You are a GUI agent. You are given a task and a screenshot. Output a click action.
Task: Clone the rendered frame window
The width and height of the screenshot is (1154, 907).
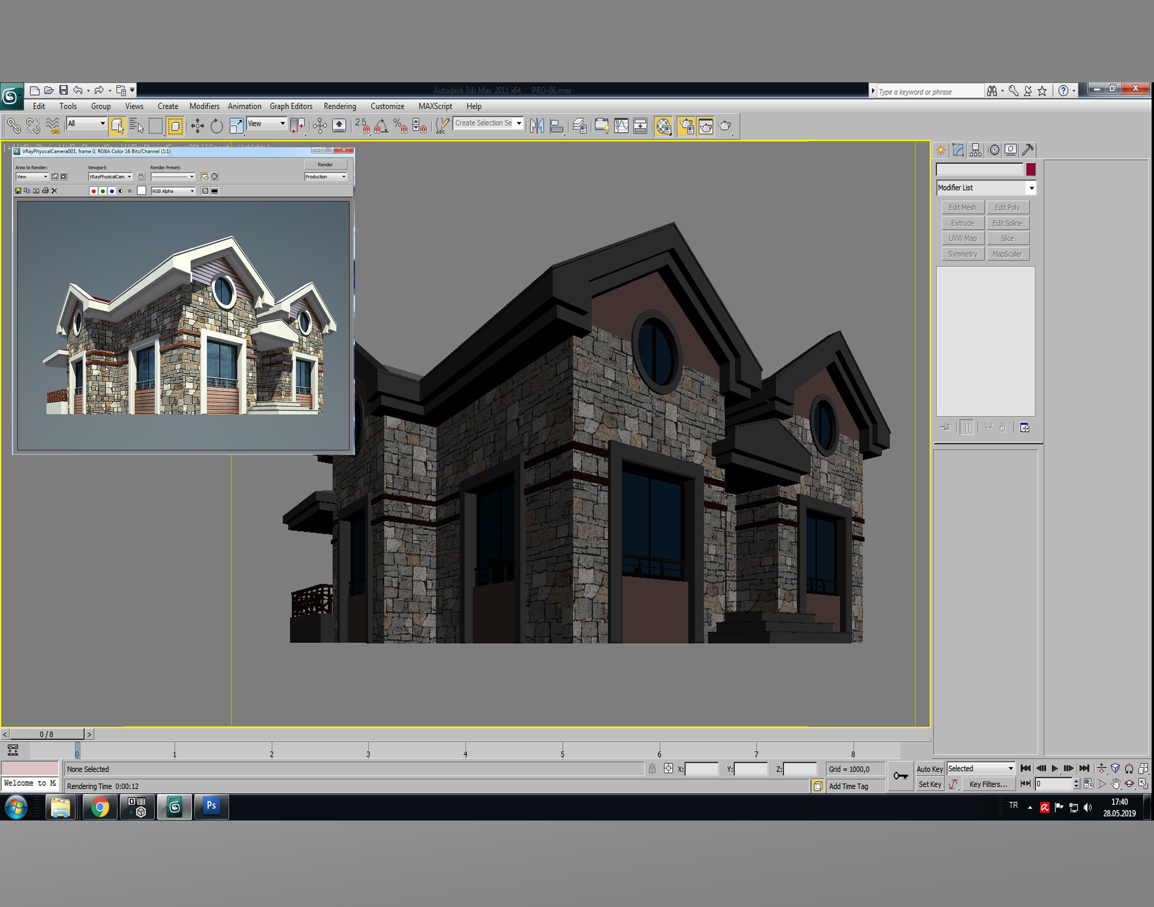(36, 191)
